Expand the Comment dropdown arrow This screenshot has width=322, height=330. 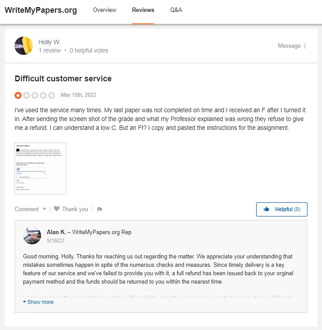44,209
